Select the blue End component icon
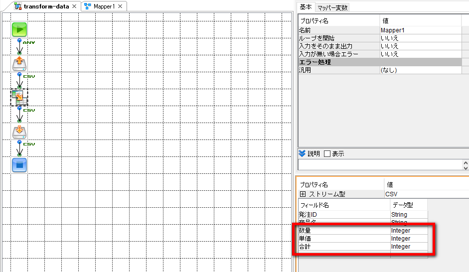Viewport: 469px width, 272px height. tap(19, 165)
